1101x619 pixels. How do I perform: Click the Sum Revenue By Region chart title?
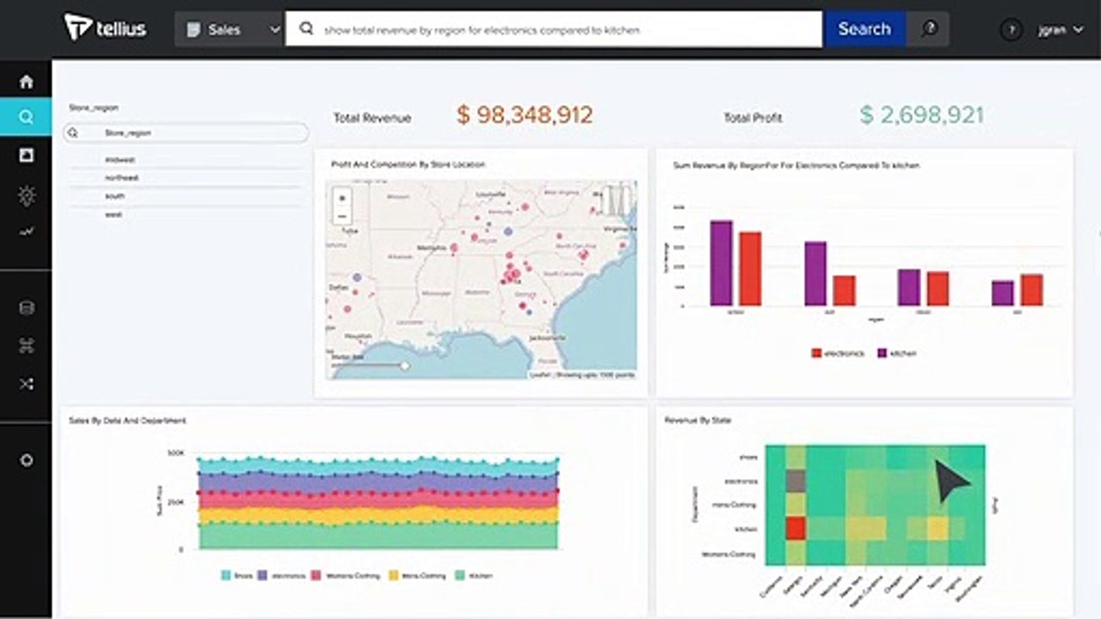click(796, 164)
